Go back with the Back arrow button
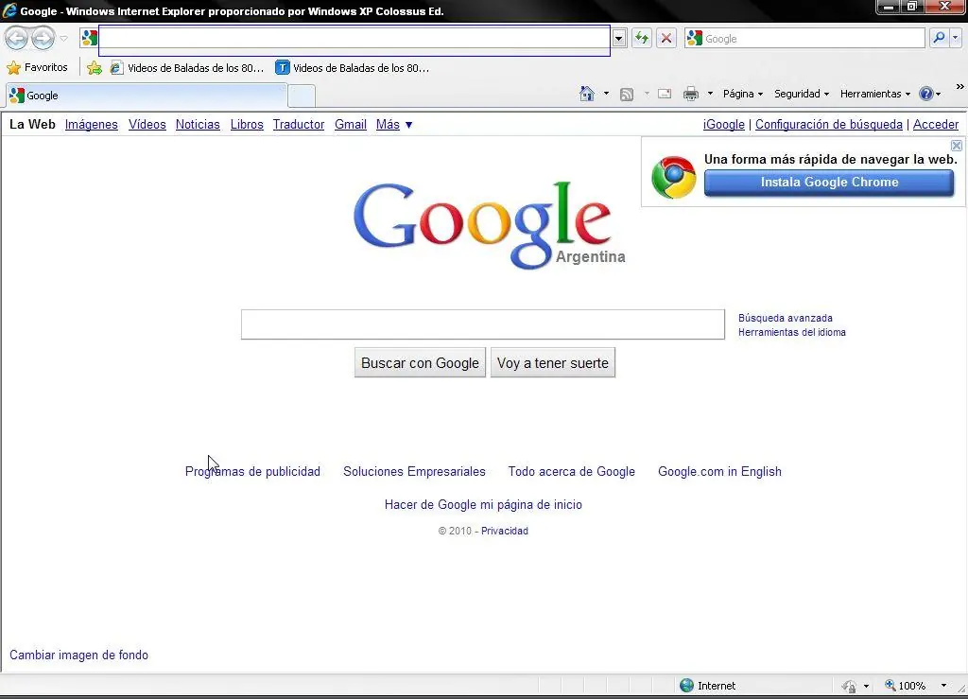This screenshot has width=968, height=699. pos(17,38)
